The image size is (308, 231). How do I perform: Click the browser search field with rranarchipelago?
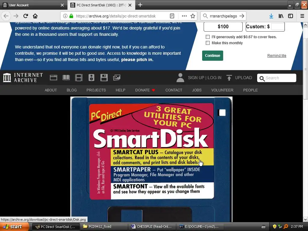pyautogui.click(x=223, y=16)
